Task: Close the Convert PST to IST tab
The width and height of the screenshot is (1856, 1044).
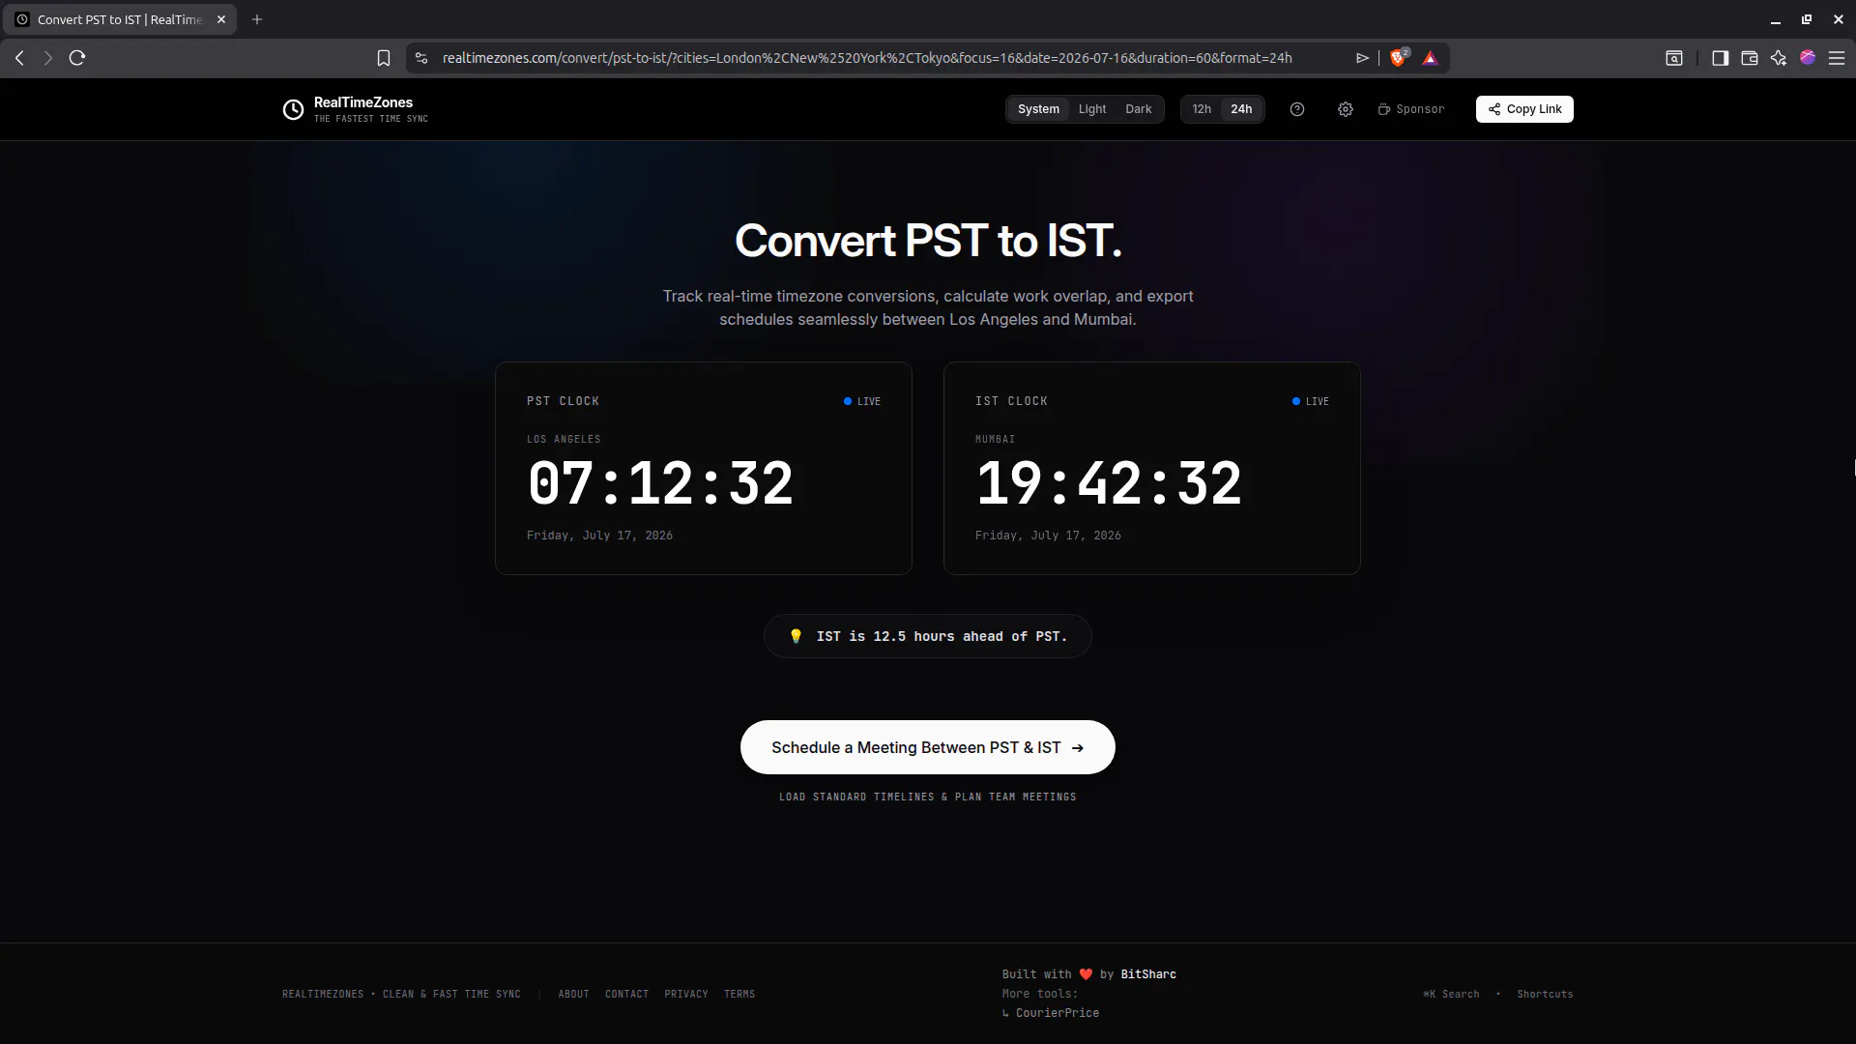Action: coord(220,19)
